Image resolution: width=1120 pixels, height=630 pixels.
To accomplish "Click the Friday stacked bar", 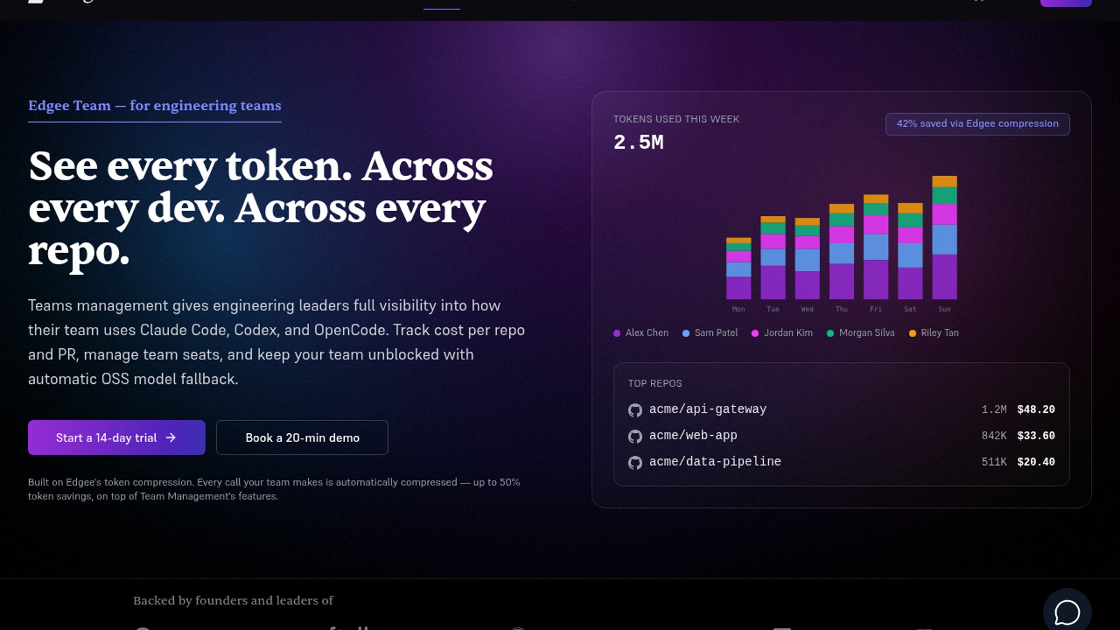I will 876,248.
